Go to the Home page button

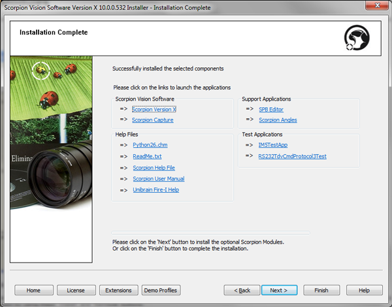[x=34, y=290]
